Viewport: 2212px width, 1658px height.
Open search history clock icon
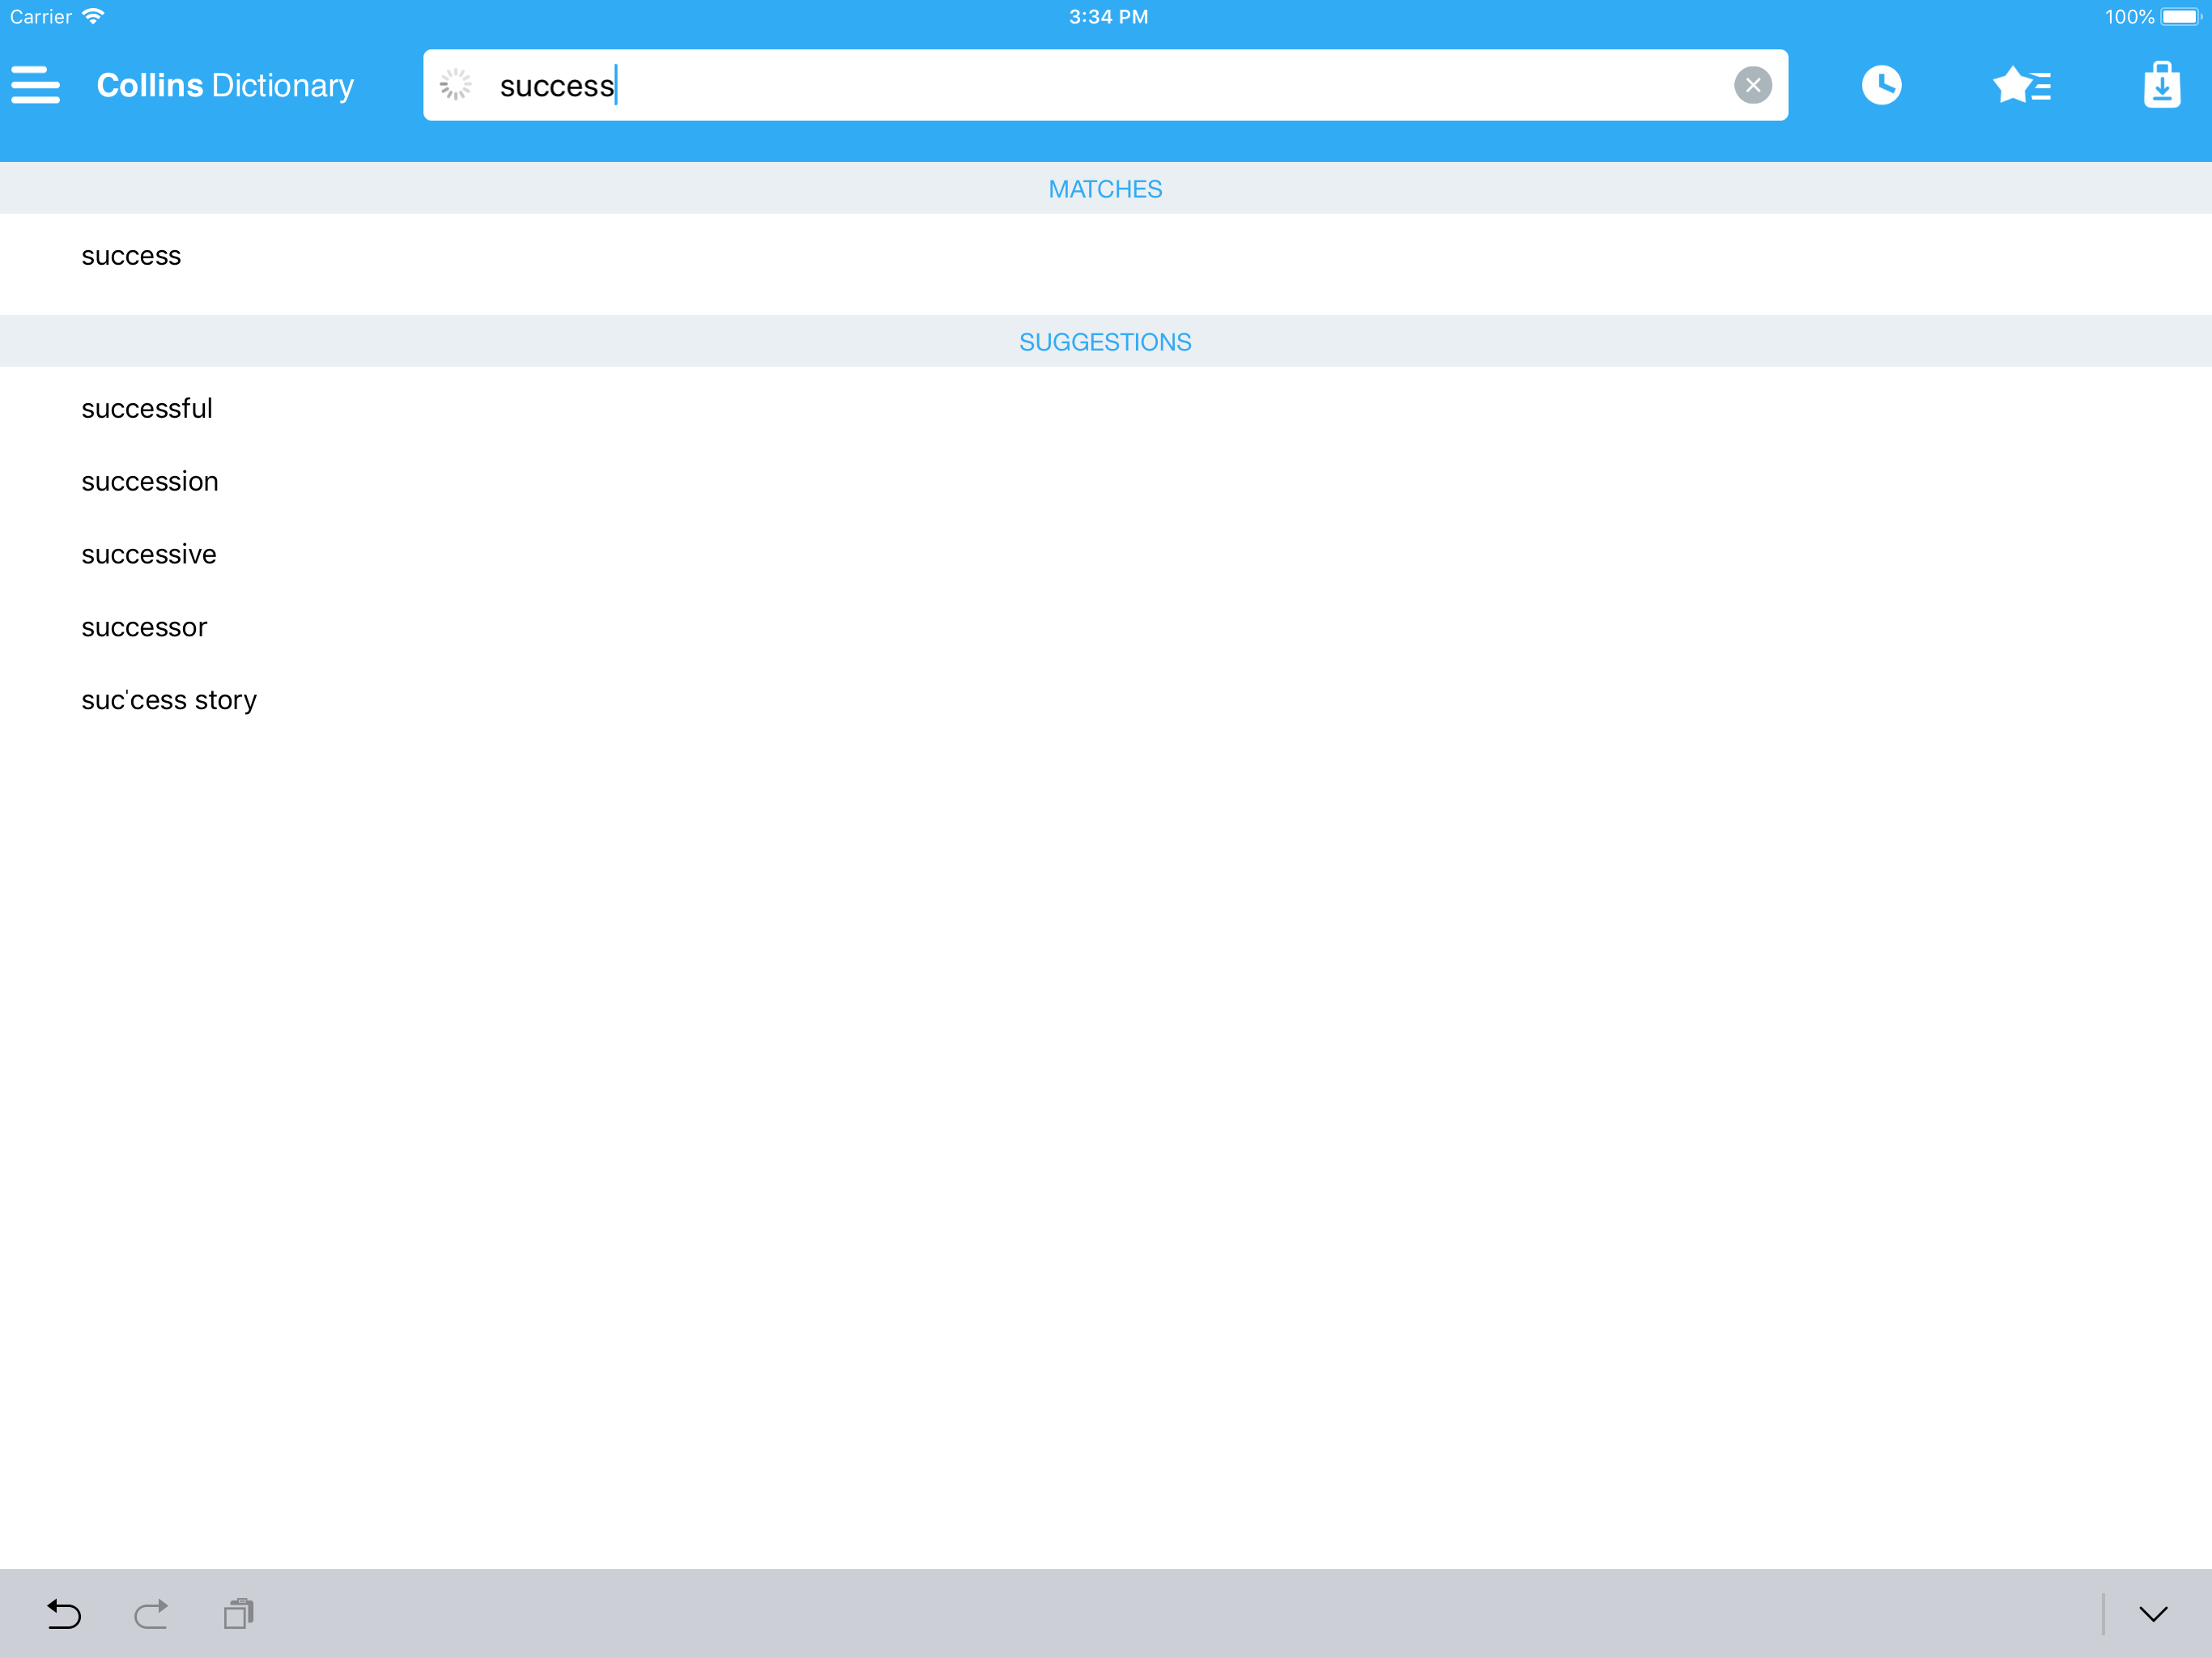[x=1881, y=85]
